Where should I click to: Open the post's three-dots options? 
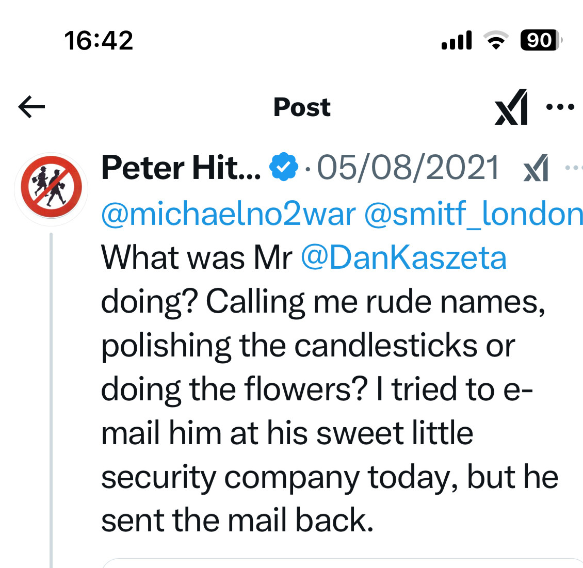pos(574,168)
